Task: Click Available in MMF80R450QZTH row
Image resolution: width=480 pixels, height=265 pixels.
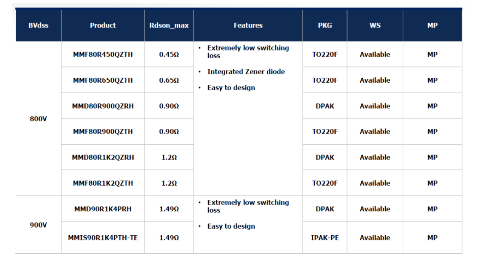Action: tap(375, 54)
